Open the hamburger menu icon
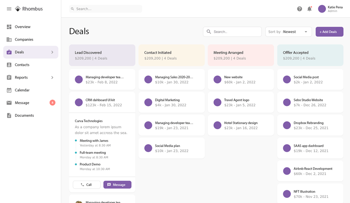Screen dimensions: 350x203 pyautogui.click(x=9, y=9)
